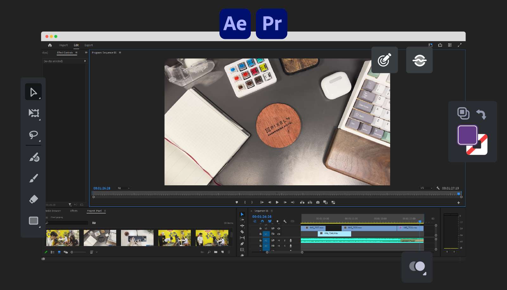
Task: Select the Pen tool in timeline tools
Action: (242, 244)
